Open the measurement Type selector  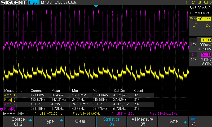point(49,121)
